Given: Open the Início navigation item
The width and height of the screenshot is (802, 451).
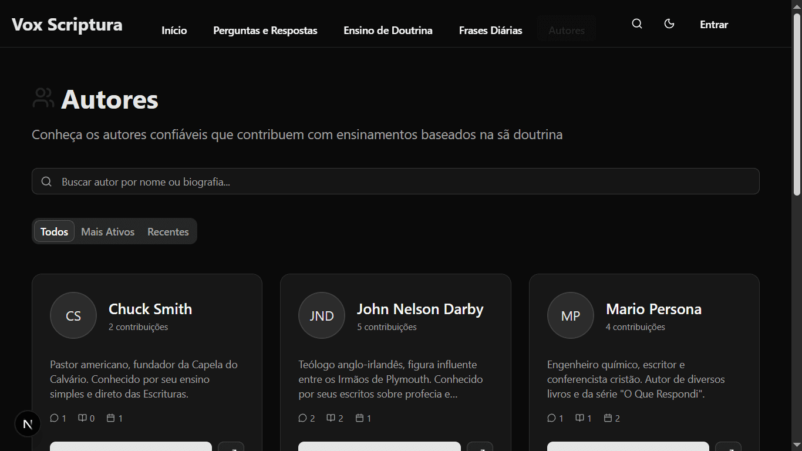Looking at the screenshot, I should (174, 30).
